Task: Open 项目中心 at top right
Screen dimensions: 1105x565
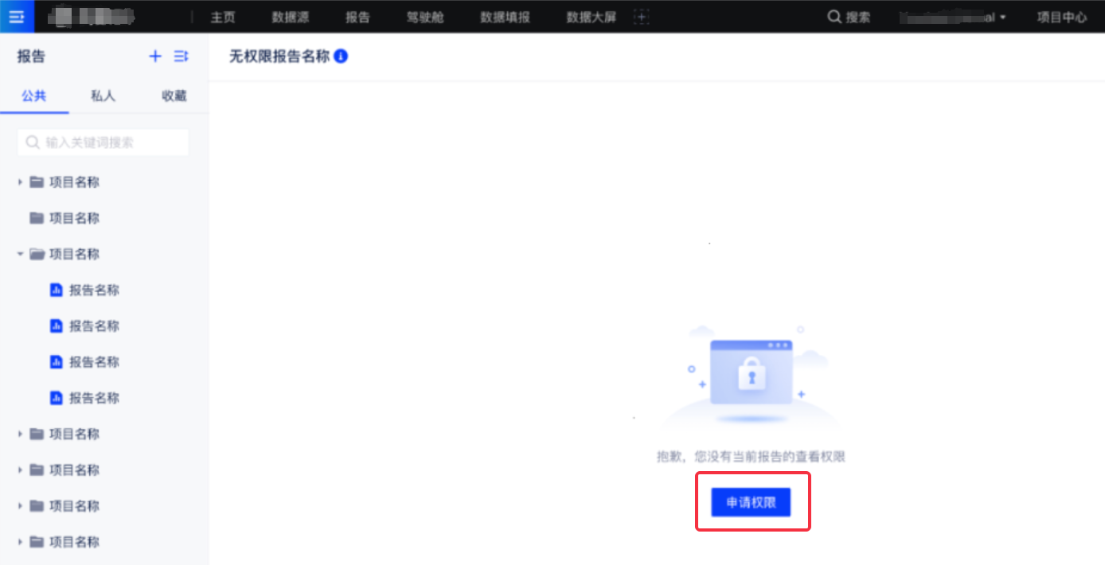Action: 1061,17
